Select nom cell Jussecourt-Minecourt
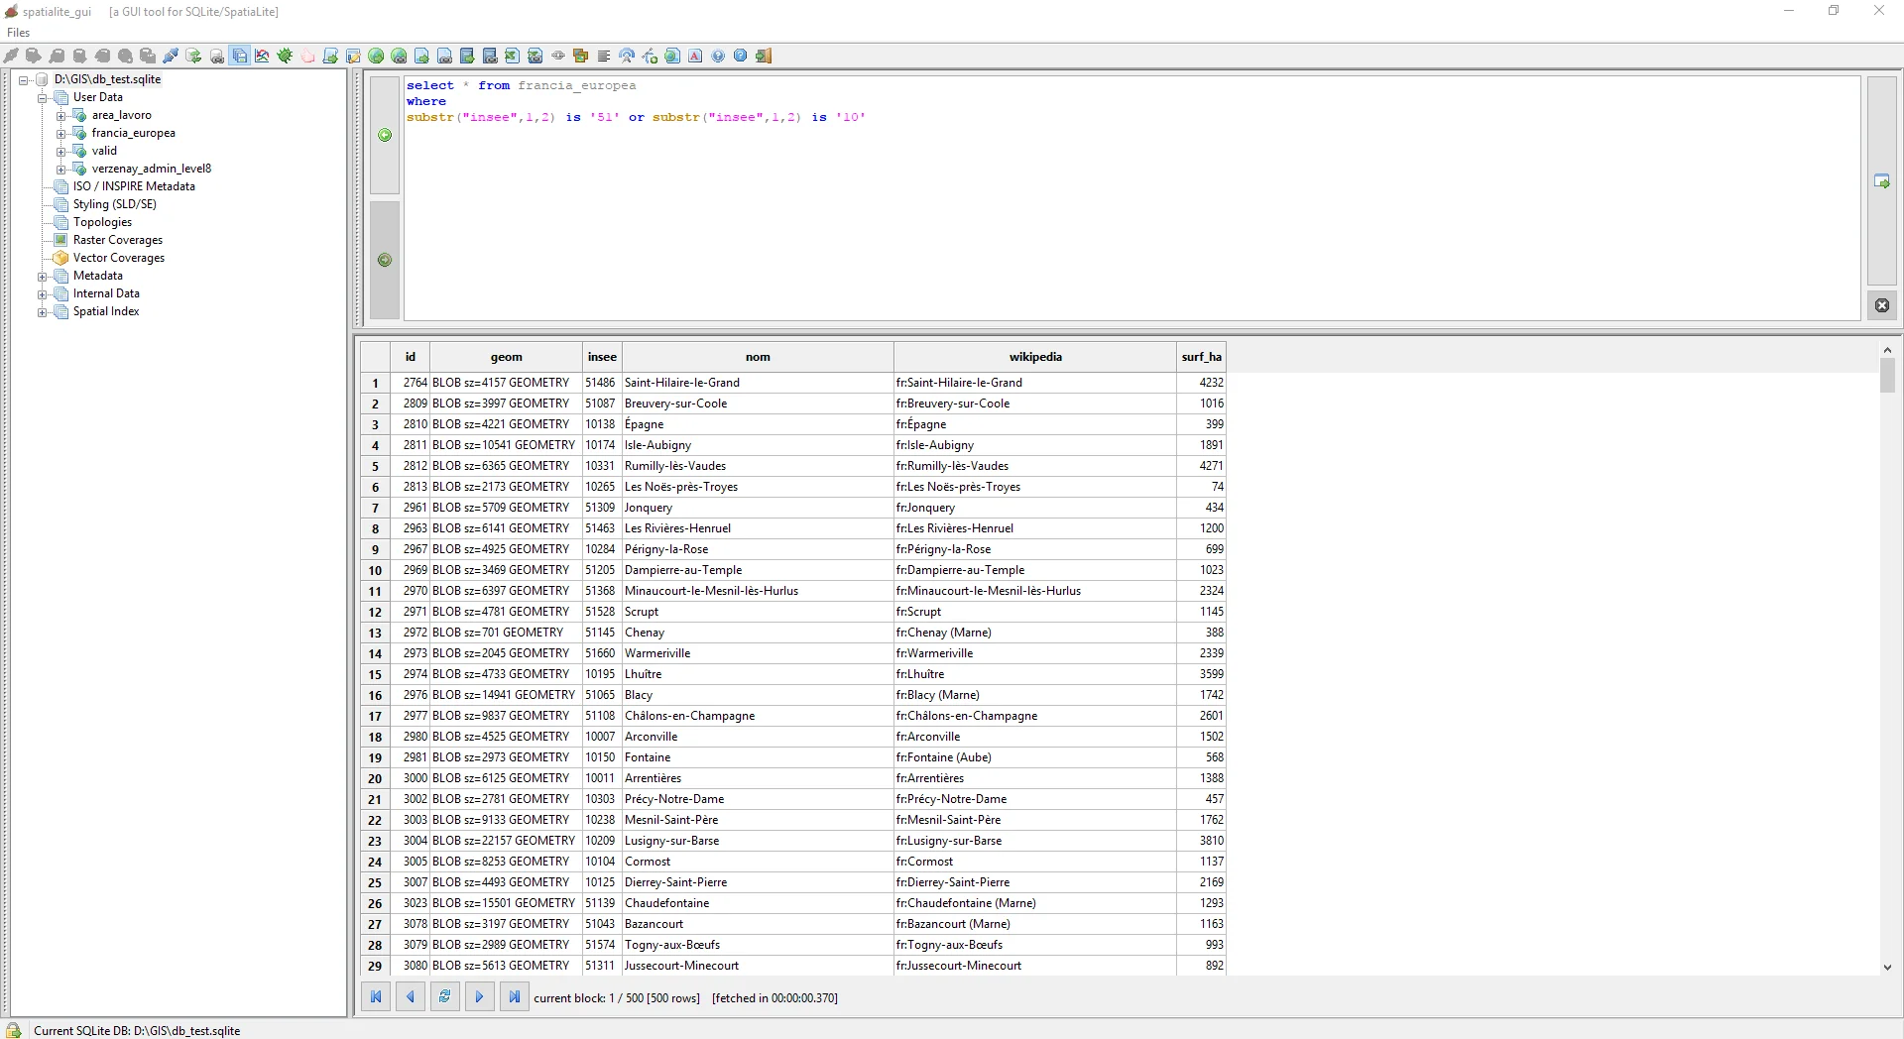 758,966
